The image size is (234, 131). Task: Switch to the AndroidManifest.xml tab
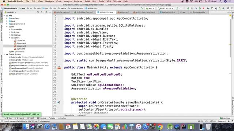[84, 12]
